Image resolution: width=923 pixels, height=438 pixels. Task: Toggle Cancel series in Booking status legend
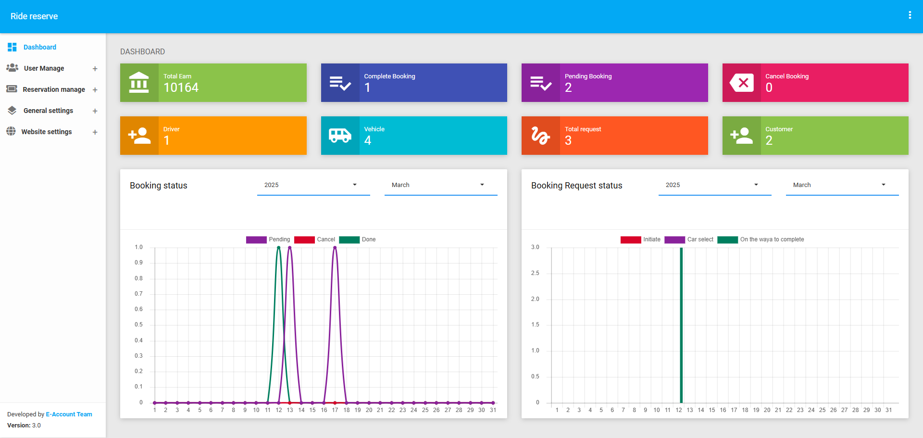[x=315, y=239]
